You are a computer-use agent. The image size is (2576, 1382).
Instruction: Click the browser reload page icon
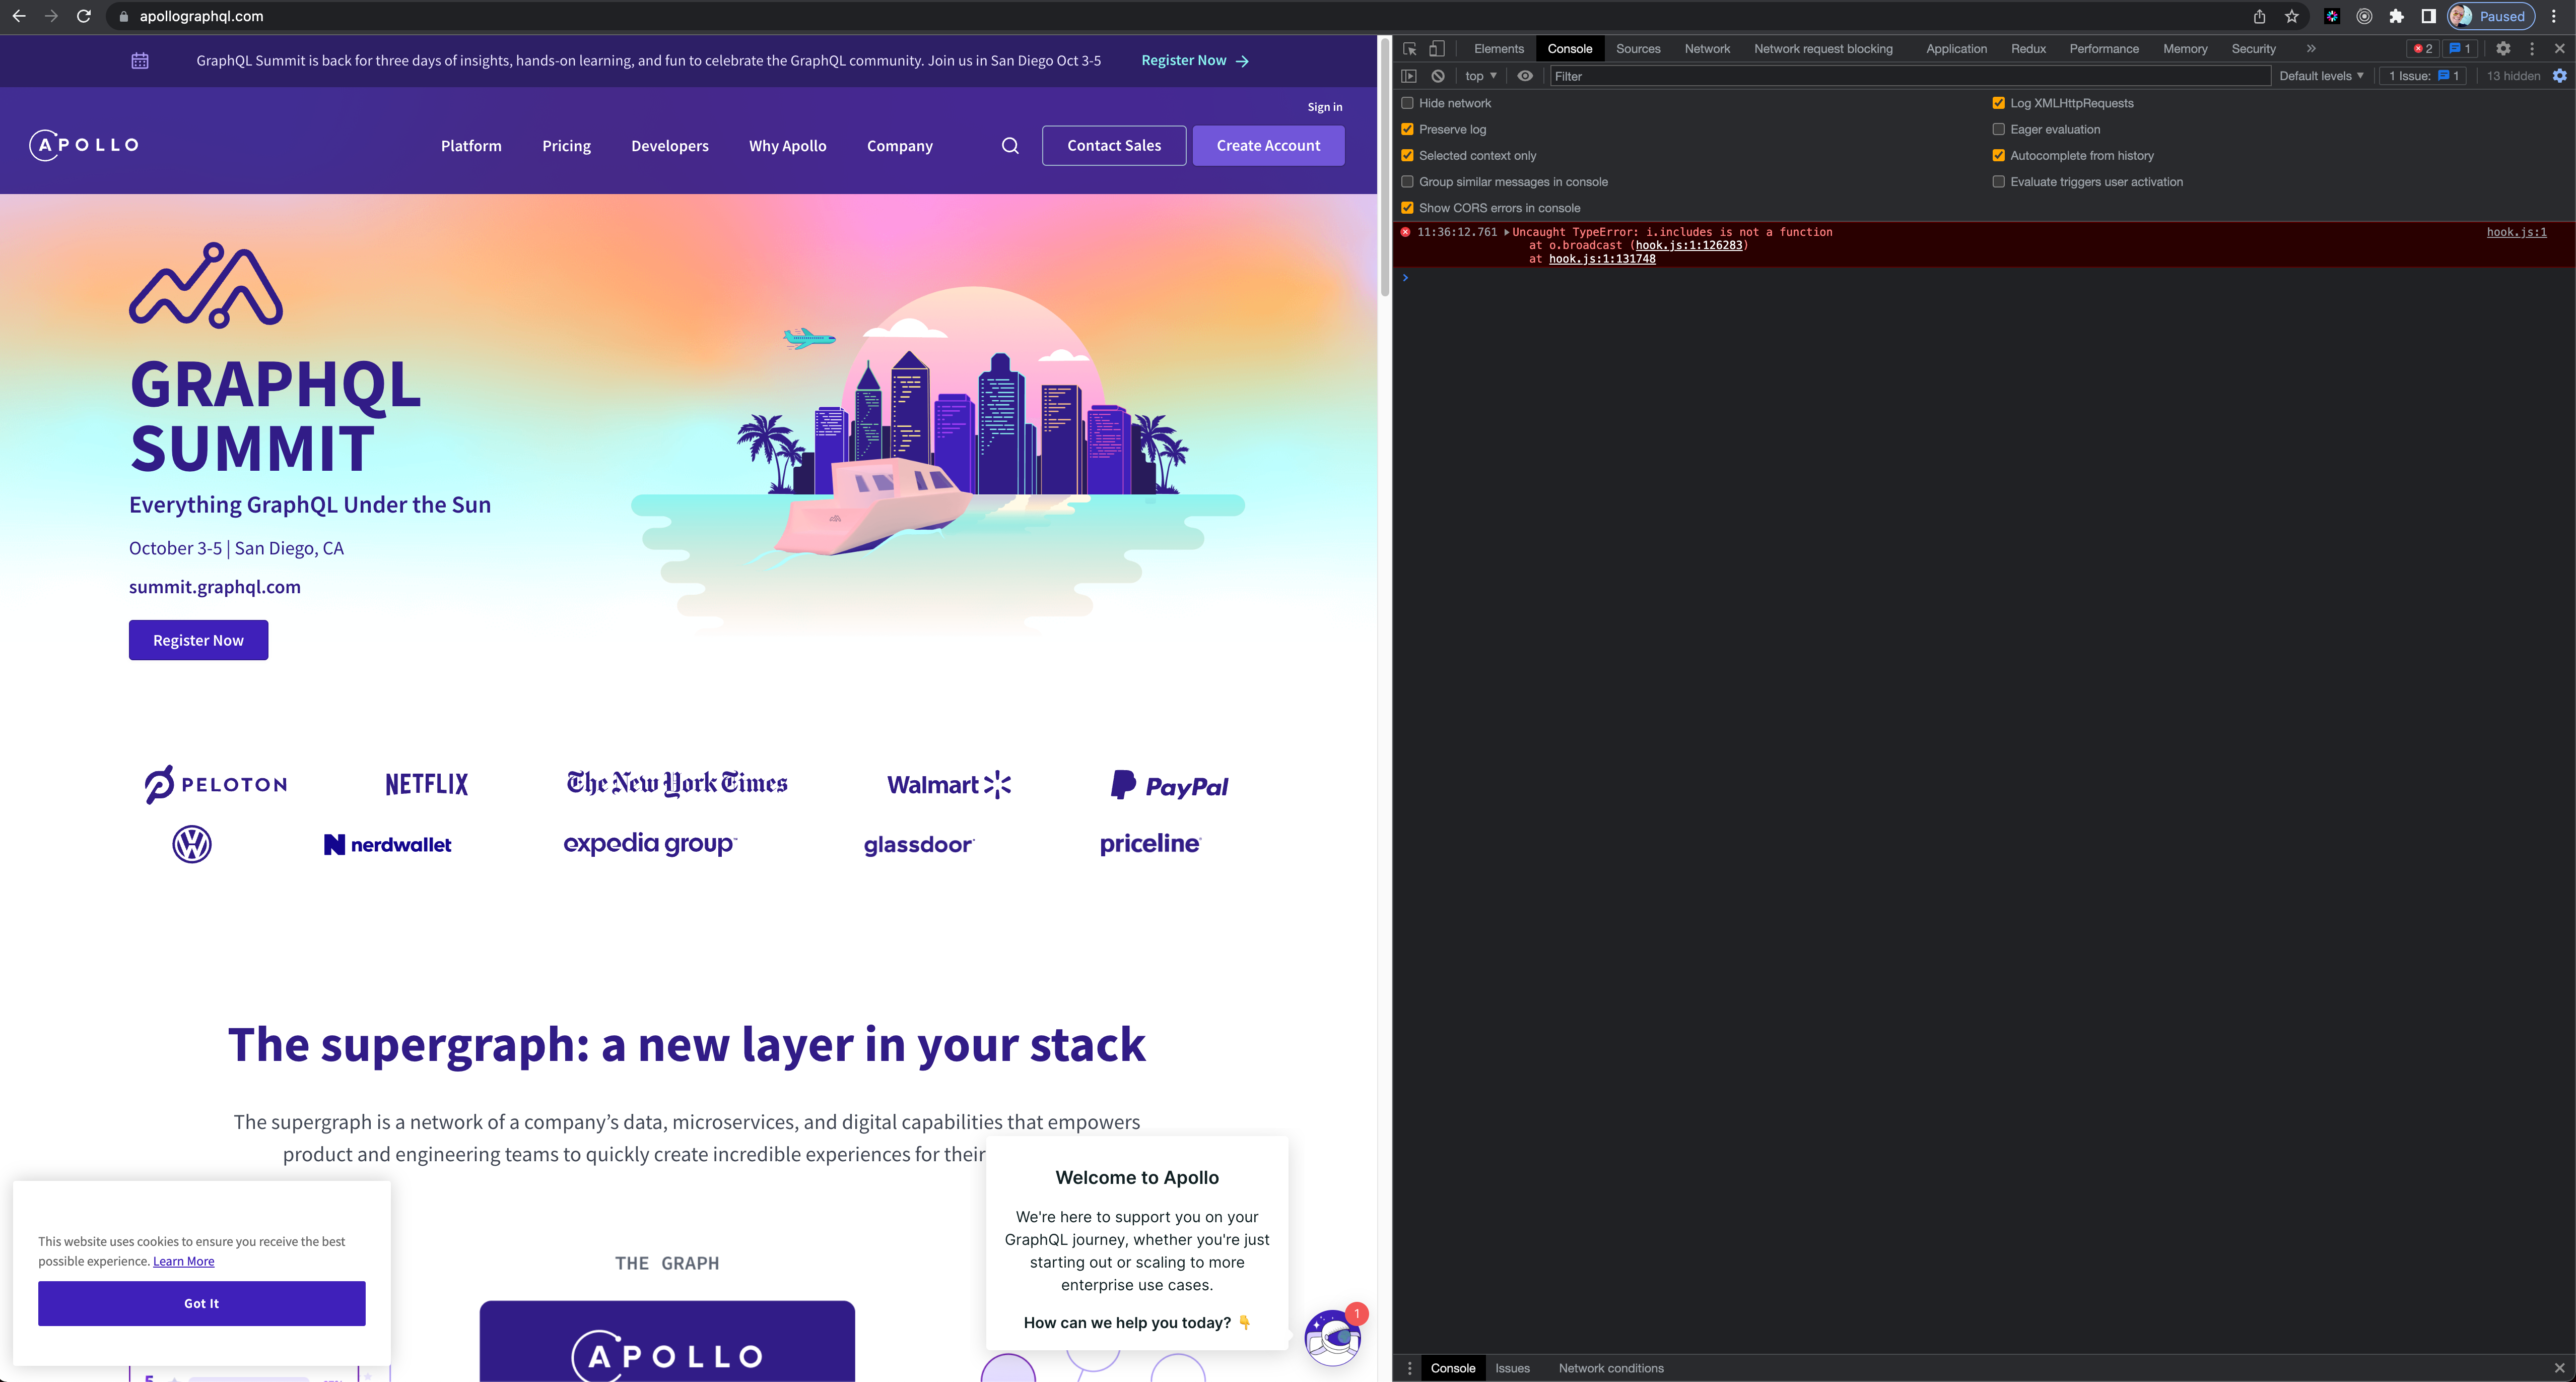click(84, 16)
